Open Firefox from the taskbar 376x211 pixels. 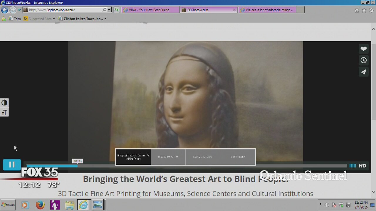coord(40,205)
